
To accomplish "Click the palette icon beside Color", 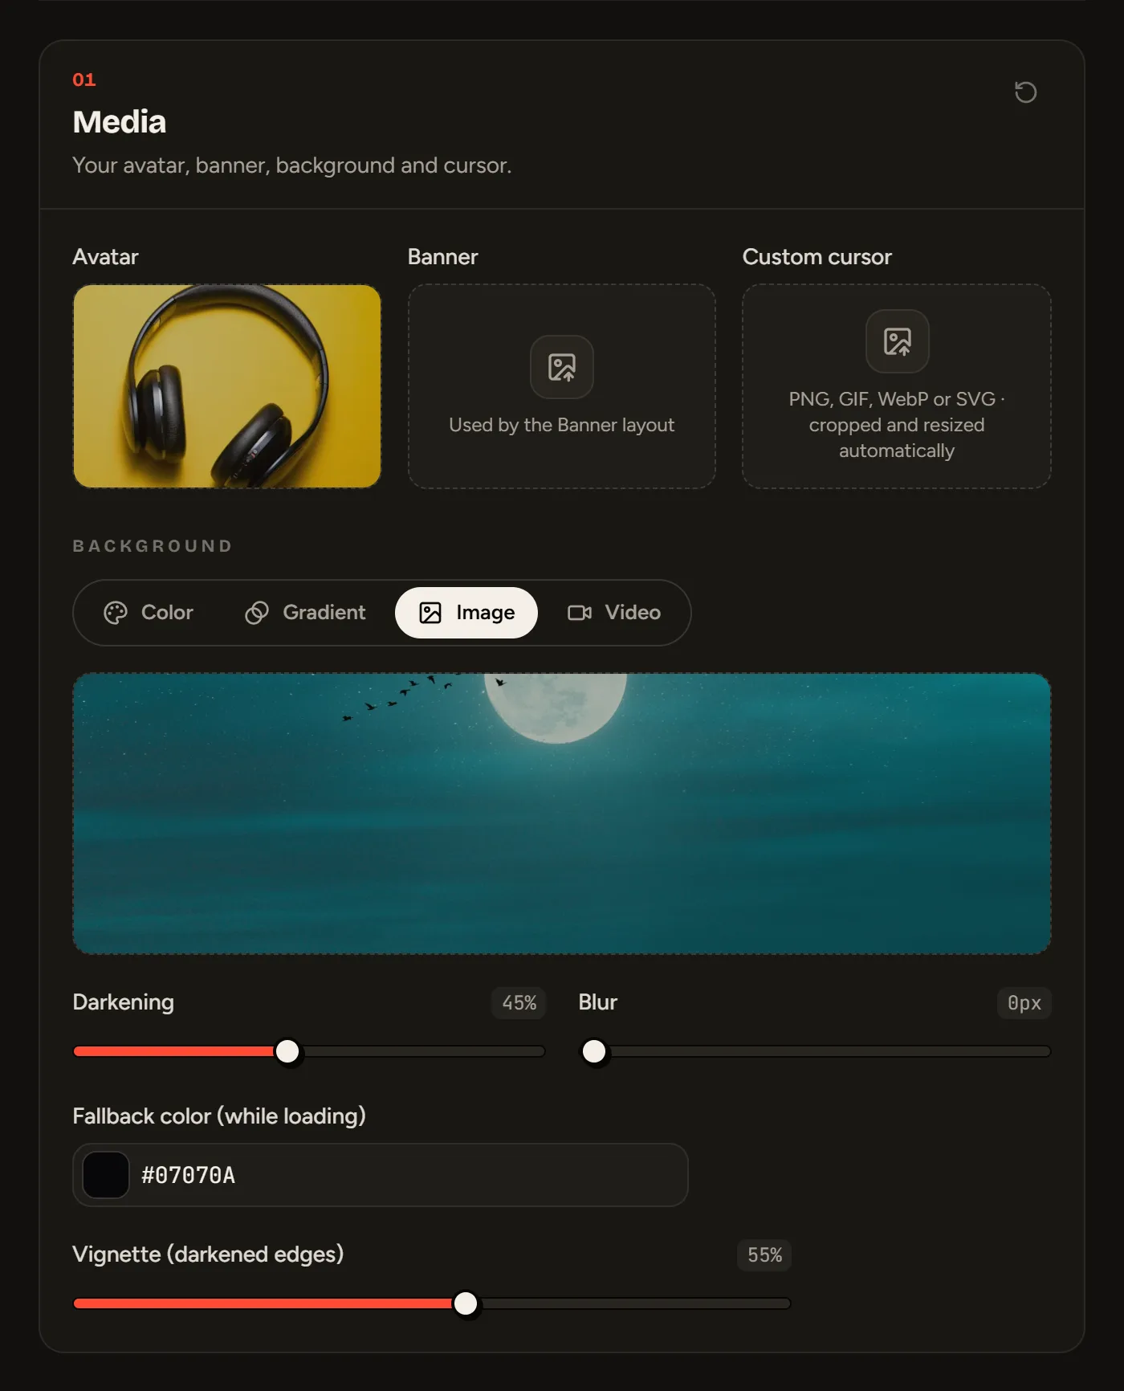I will click(x=116, y=613).
